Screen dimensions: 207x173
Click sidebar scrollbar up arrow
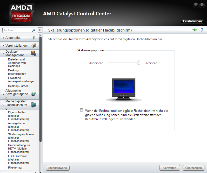pyautogui.click(x=41, y=35)
